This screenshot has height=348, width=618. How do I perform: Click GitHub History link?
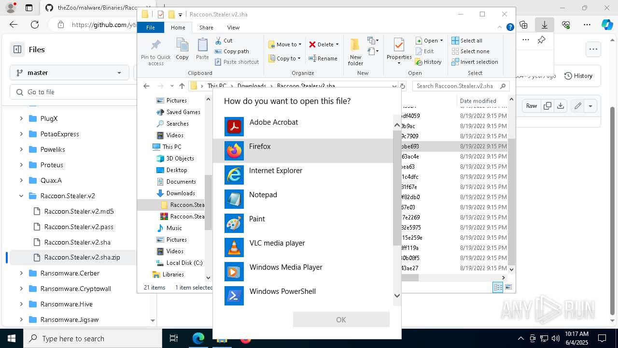coord(578,76)
